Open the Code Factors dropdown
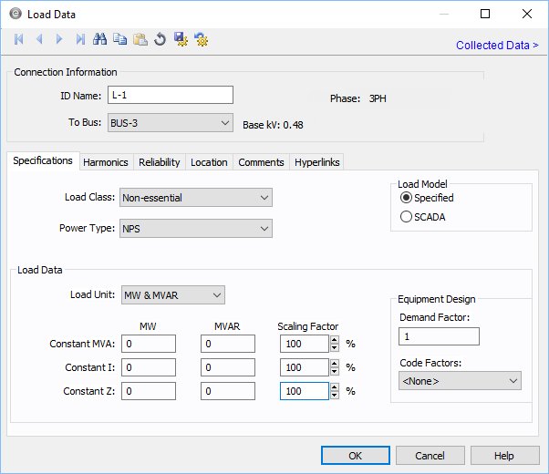 tap(460, 381)
